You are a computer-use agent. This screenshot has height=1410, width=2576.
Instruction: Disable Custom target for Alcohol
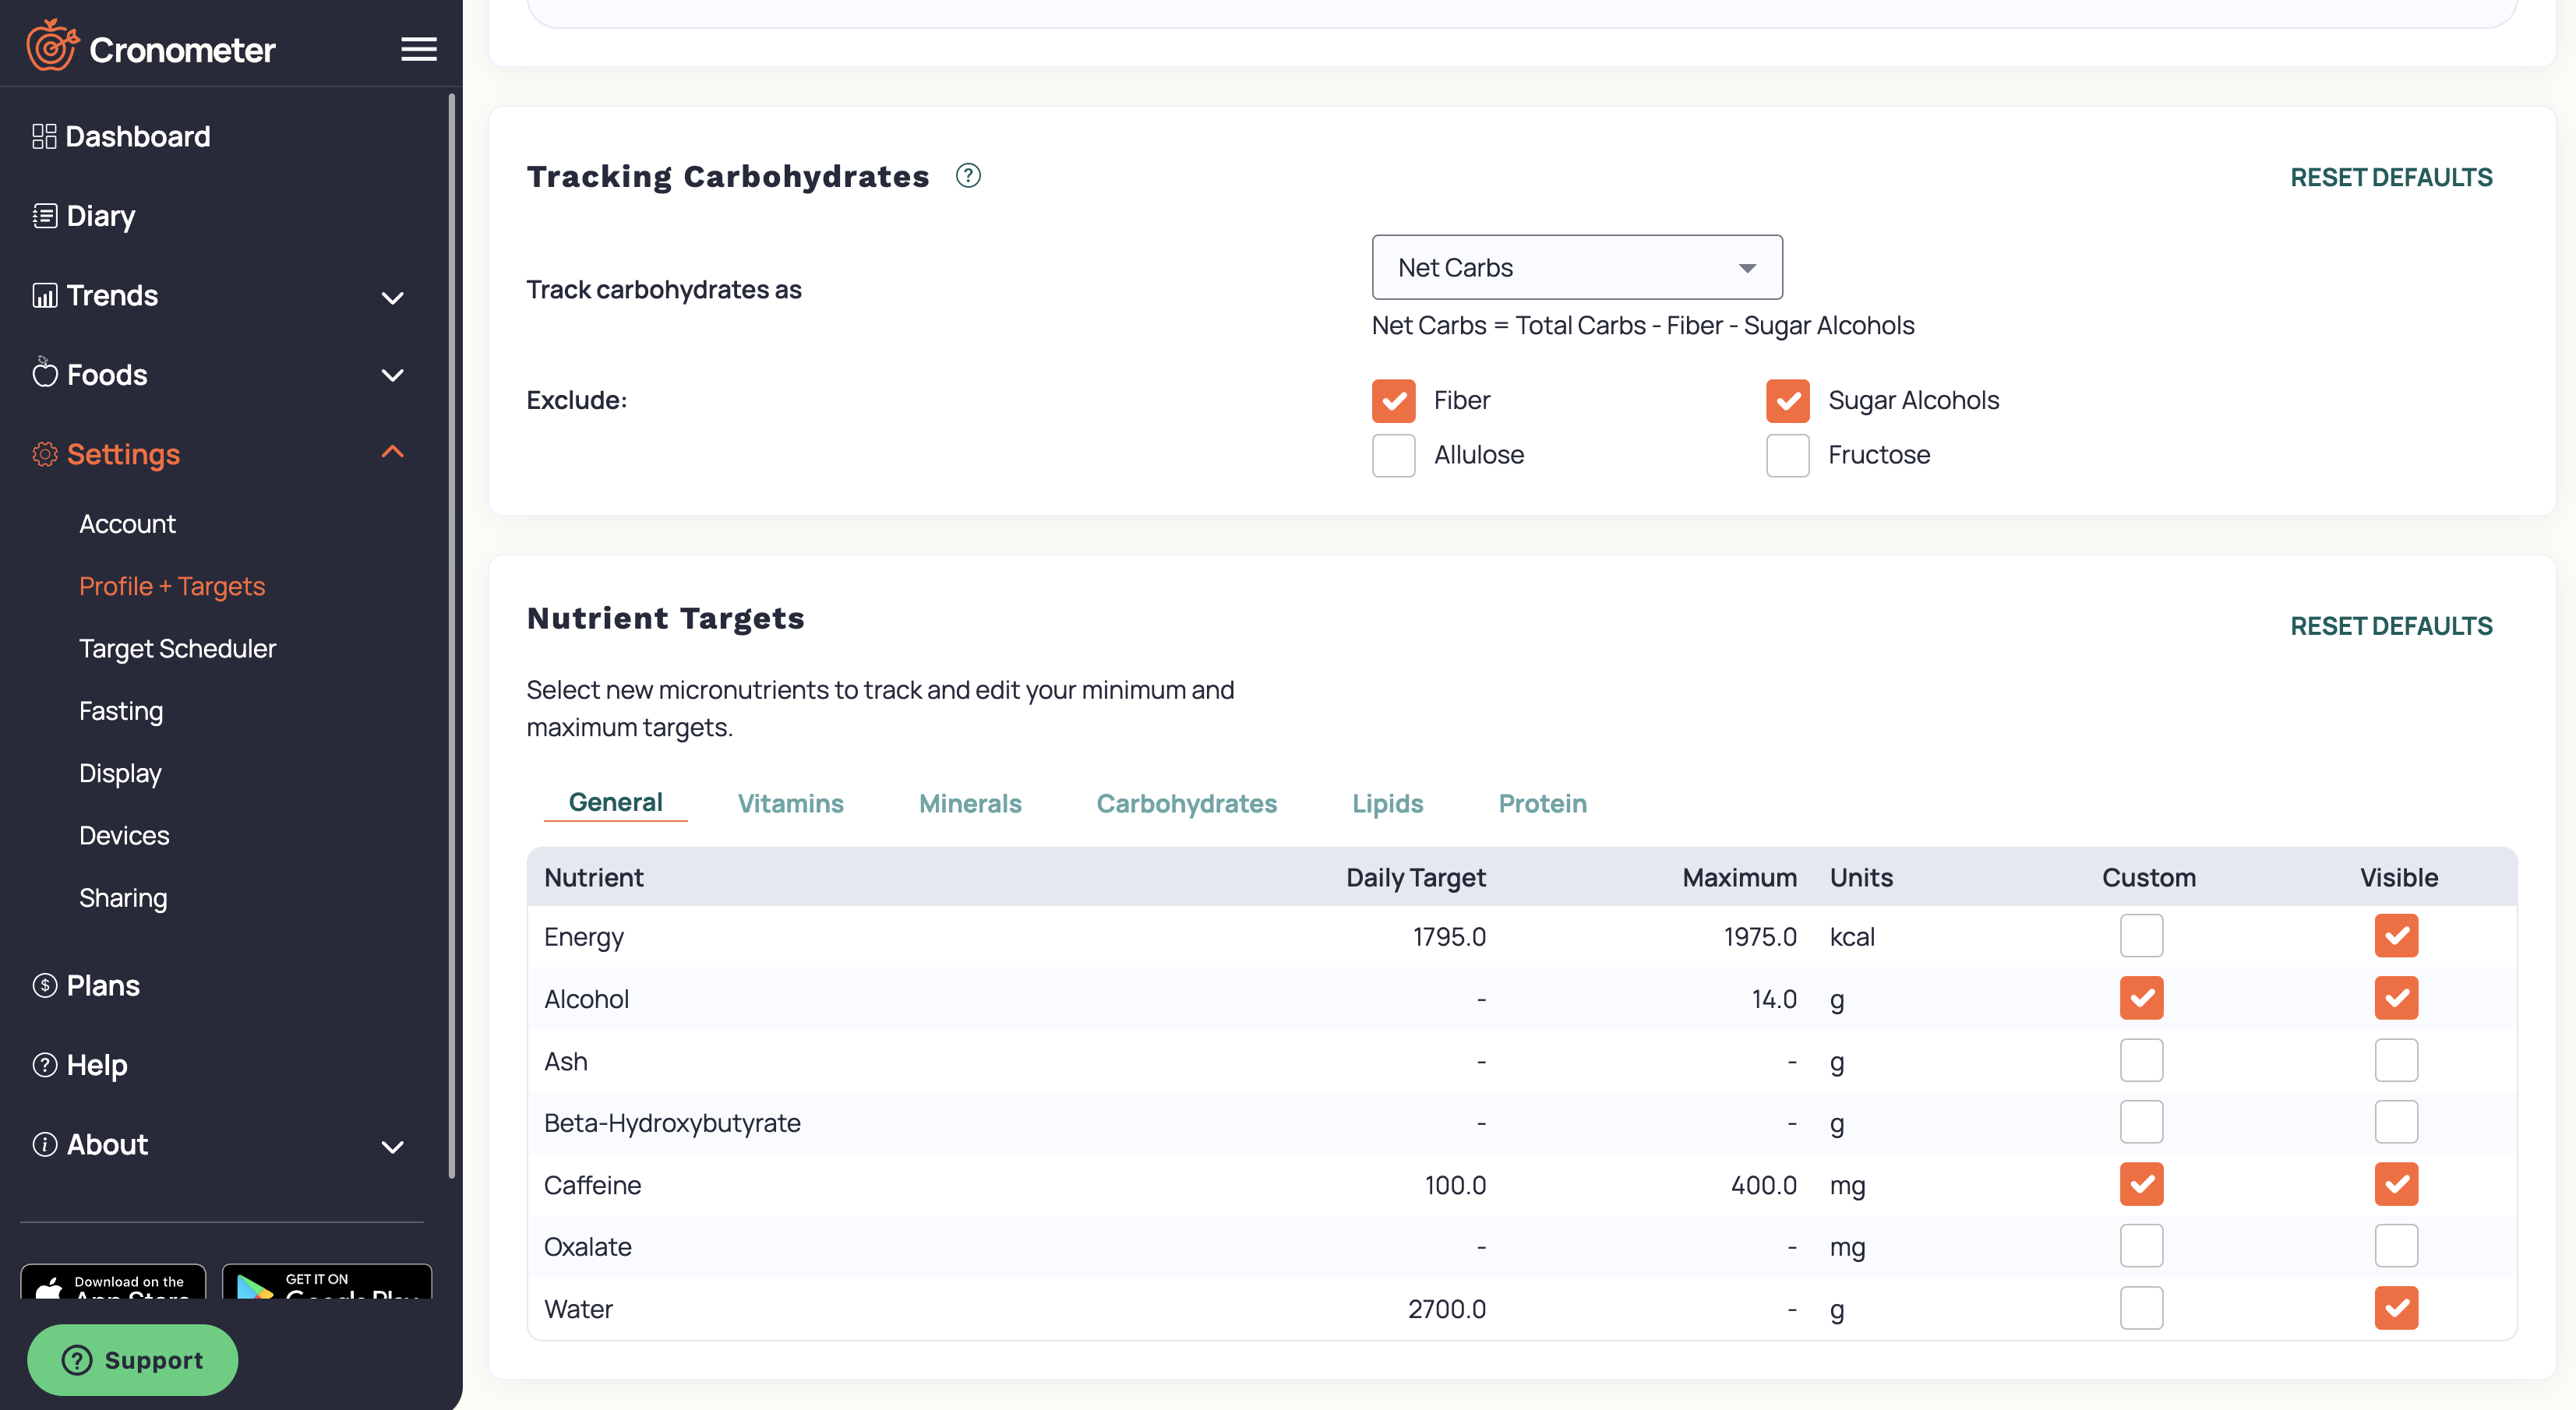coord(2141,998)
